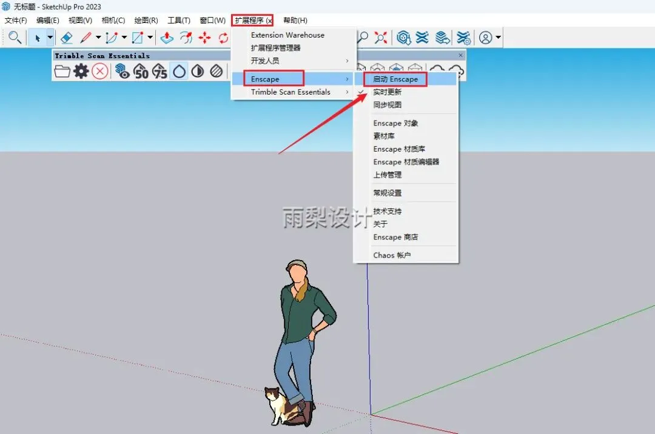Image resolution: width=655 pixels, height=434 pixels.
Task: Toggle the half-filled circle icon in Scan Essentials
Action: 198,72
